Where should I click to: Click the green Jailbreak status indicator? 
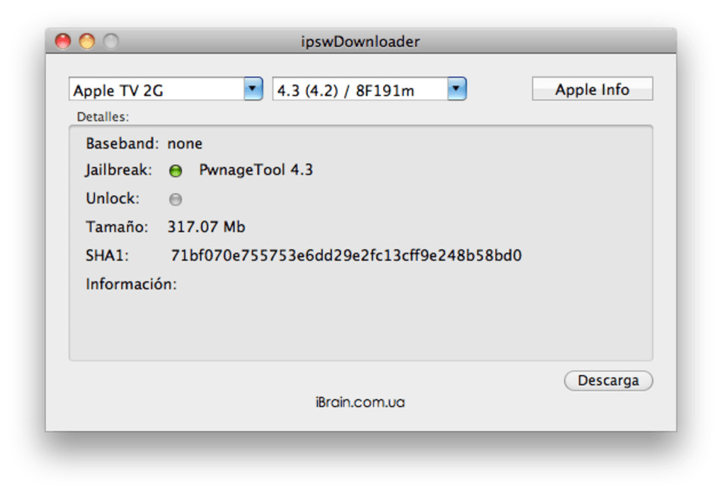176,171
